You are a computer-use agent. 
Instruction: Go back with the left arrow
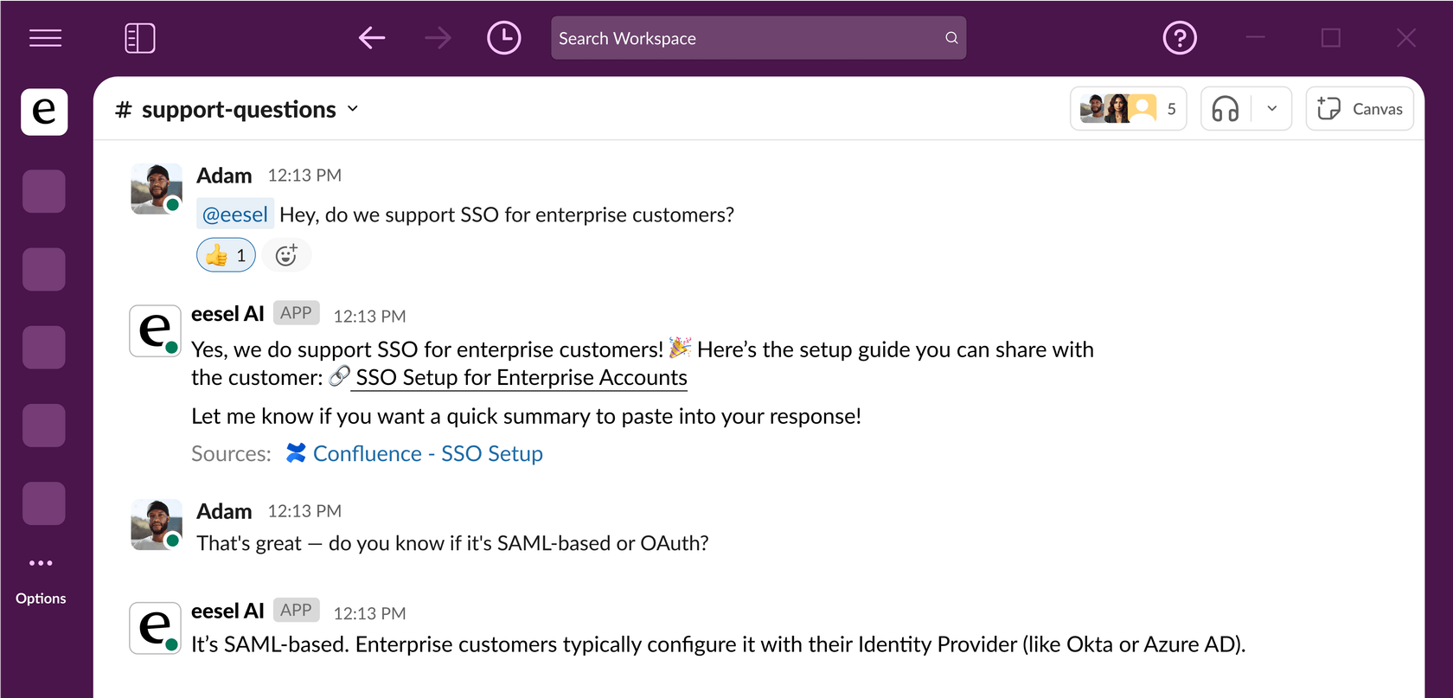pyautogui.click(x=372, y=38)
